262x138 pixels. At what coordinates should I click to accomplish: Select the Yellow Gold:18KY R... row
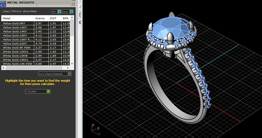36,39
